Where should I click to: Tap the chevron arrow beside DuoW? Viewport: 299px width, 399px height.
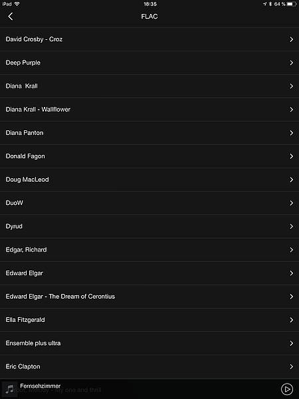pyautogui.click(x=292, y=203)
